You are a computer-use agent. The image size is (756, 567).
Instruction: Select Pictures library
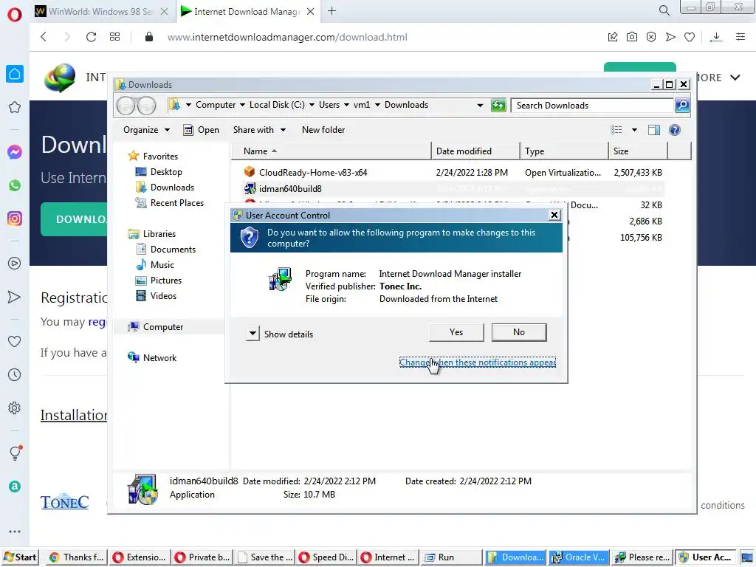159,280
